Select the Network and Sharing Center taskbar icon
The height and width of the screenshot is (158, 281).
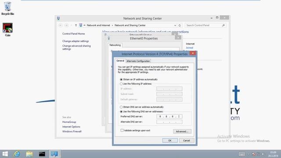point(54,154)
